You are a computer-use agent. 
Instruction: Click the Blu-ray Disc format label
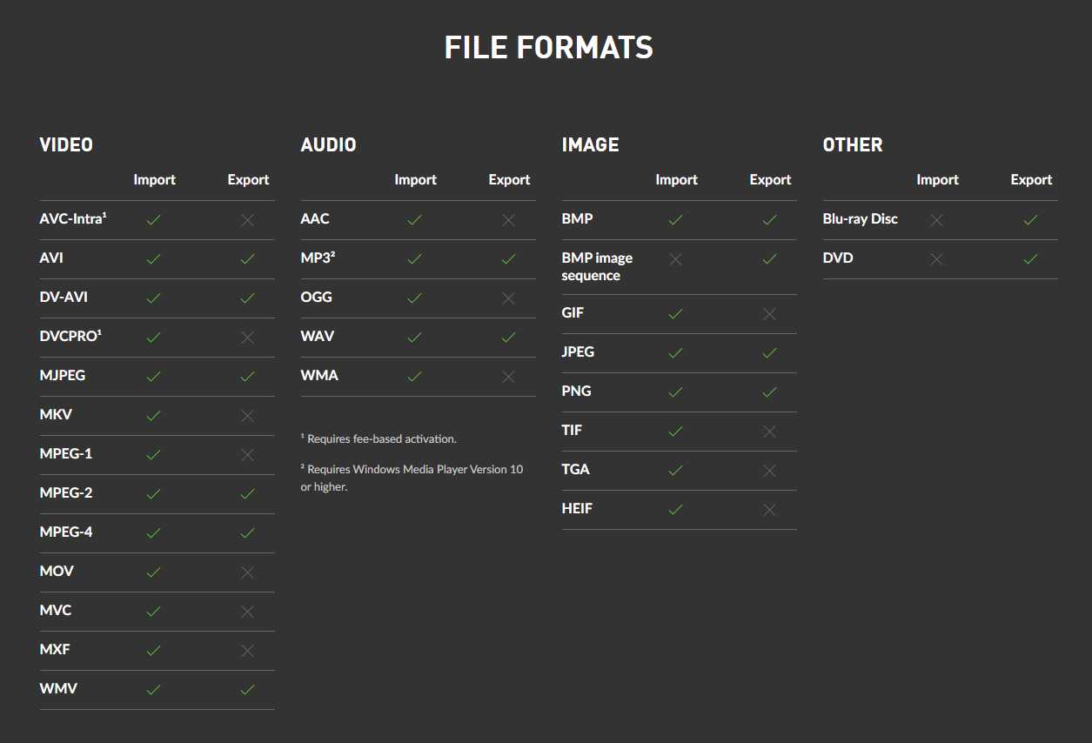860,218
